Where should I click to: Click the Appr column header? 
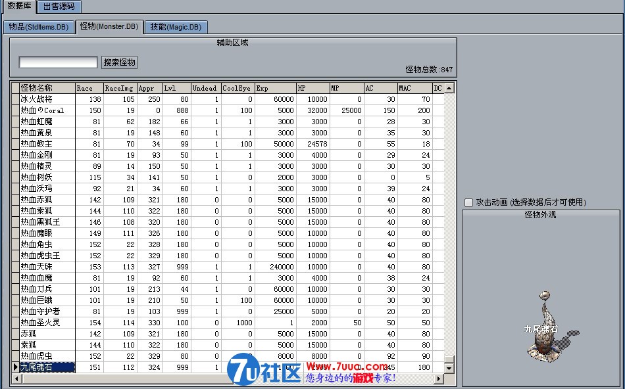coord(150,88)
